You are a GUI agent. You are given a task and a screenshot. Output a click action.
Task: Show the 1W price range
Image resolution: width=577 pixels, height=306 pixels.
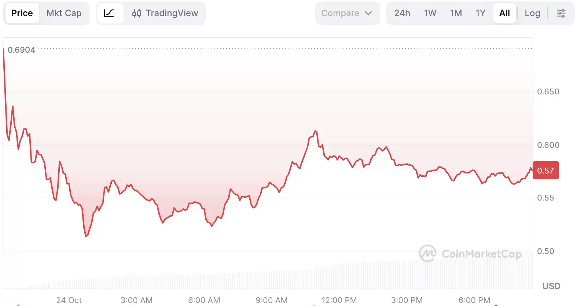(430, 13)
